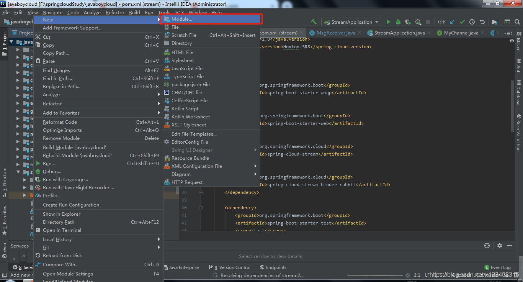The height and width of the screenshot is (282, 523).
Task: Open the 9: Version Control tool window
Action: [x=230, y=267]
